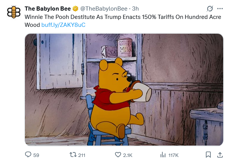
Task: Click the Grok slashed-circle icon
Action: (x=210, y=9)
